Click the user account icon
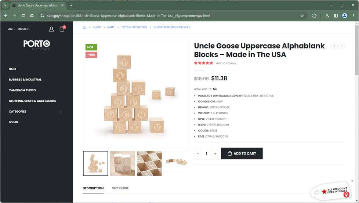 click(x=51, y=29)
